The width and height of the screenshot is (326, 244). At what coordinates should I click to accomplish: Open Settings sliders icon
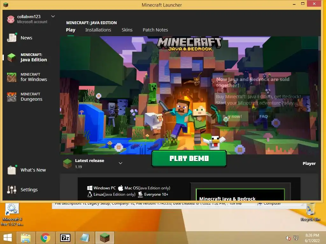[x=12, y=189]
